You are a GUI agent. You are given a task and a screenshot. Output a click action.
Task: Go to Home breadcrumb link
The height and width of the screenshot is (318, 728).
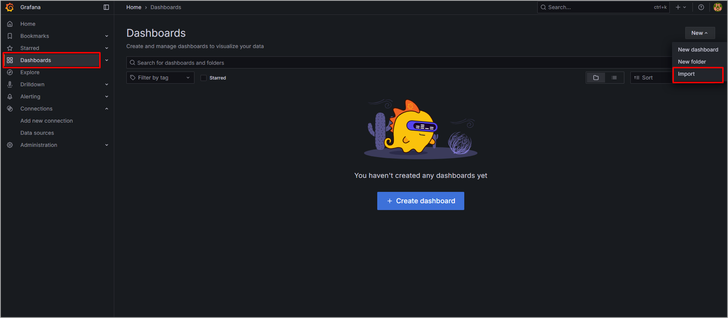134,7
